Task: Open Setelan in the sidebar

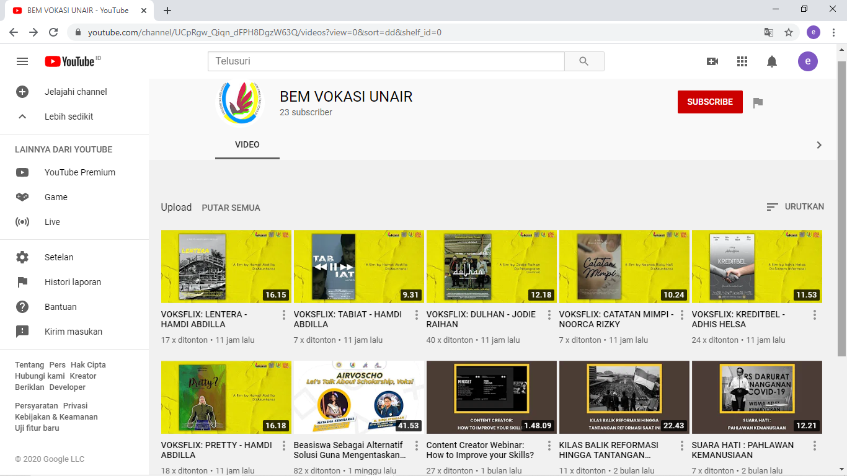Action: point(59,257)
